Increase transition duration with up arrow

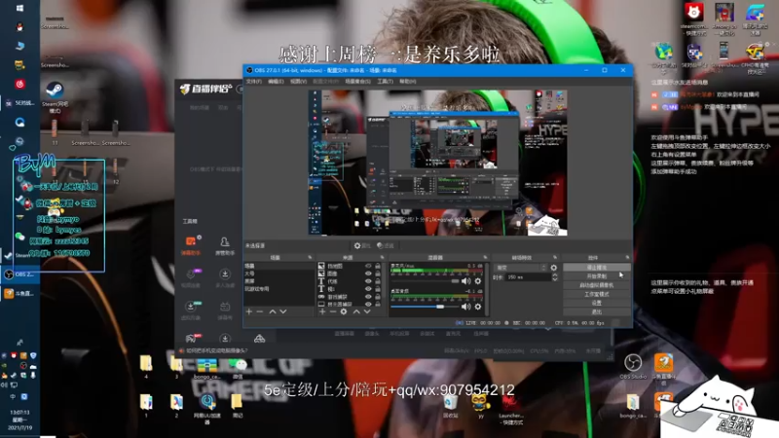pos(554,275)
